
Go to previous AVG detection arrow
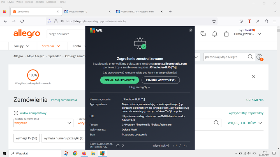coord(173,146)
